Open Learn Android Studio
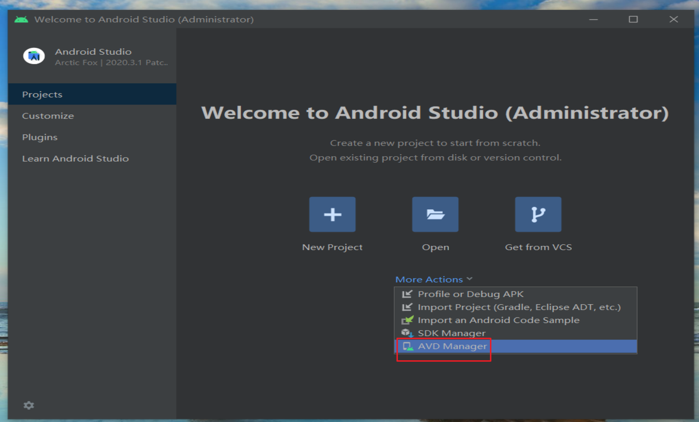This screenshot has width=699, height=422. [76, 158]
